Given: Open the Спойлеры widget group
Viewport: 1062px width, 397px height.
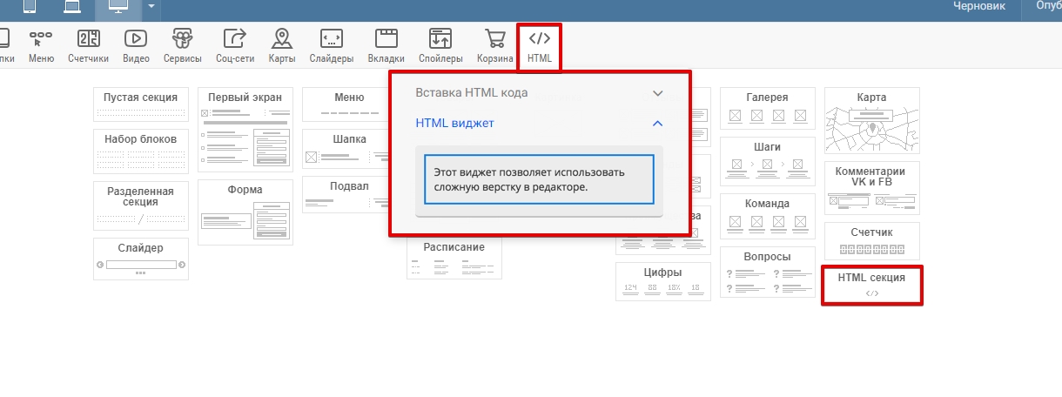Looking at the screenshot, I should 440,46.
